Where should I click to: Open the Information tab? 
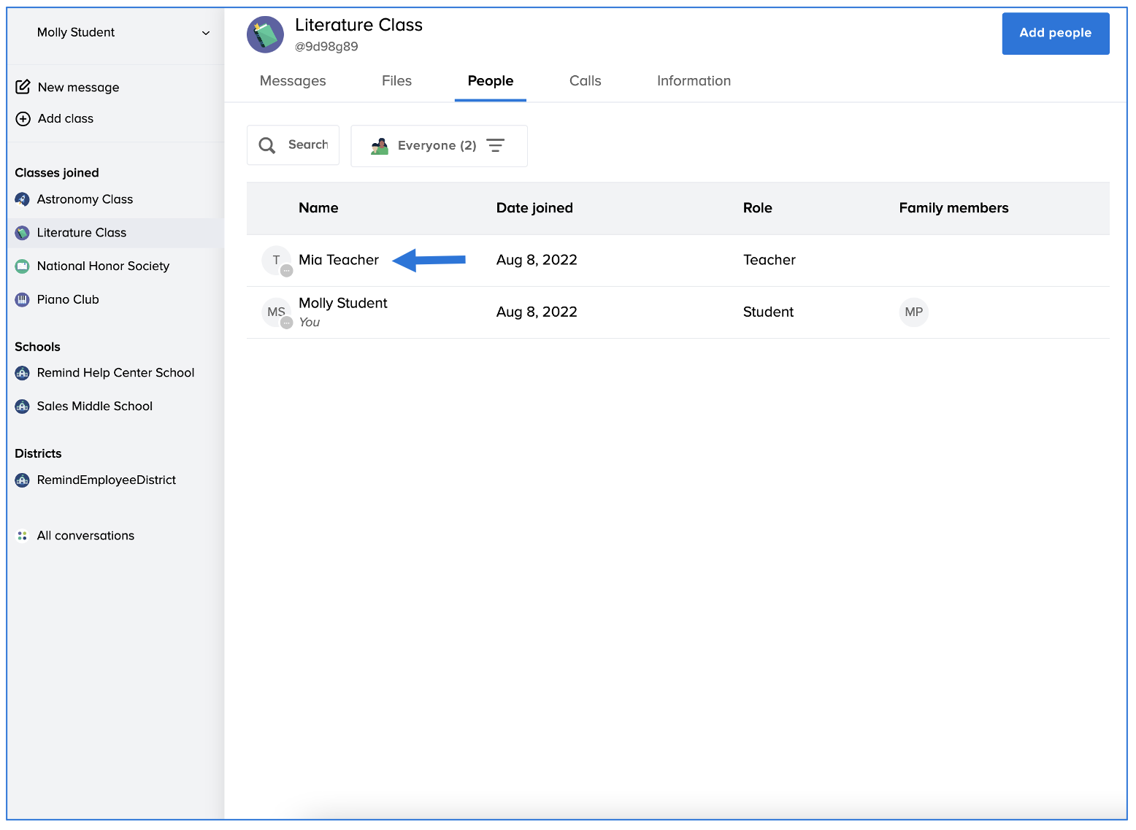tap(694, 81)
